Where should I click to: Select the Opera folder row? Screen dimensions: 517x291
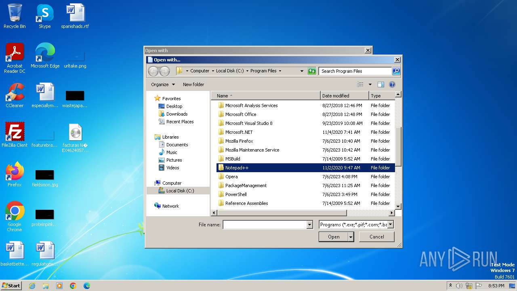pos(305,177)
